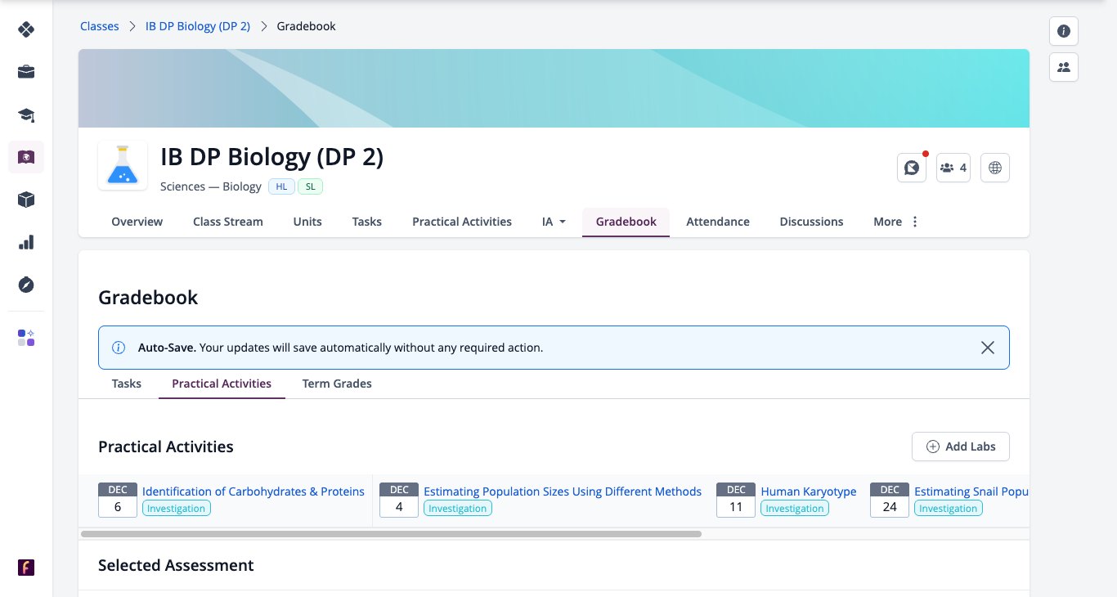1117x597 pixels.
Task: Add Labs to Practical Activities
Action: tap(961, 447)
